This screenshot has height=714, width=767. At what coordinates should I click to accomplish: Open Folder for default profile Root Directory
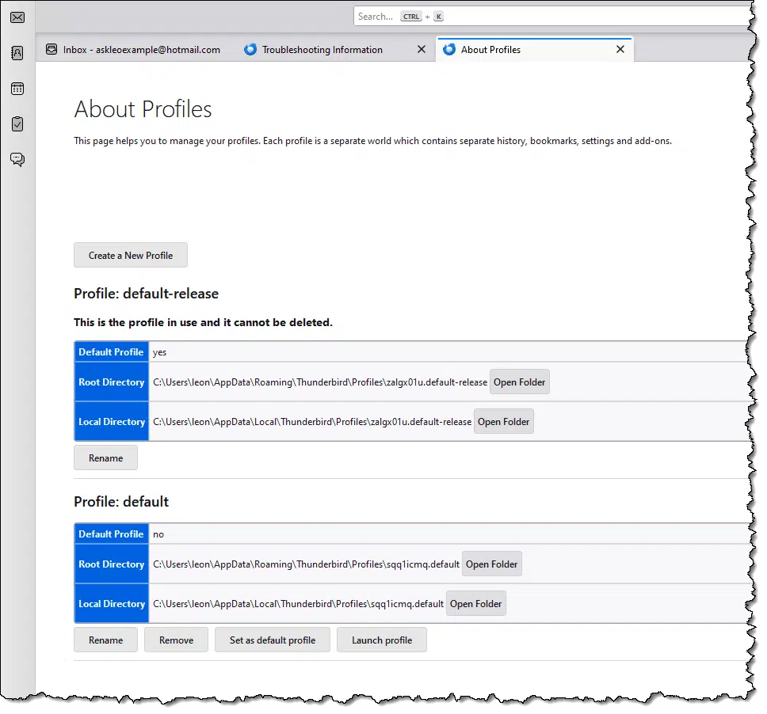(491, 564)
